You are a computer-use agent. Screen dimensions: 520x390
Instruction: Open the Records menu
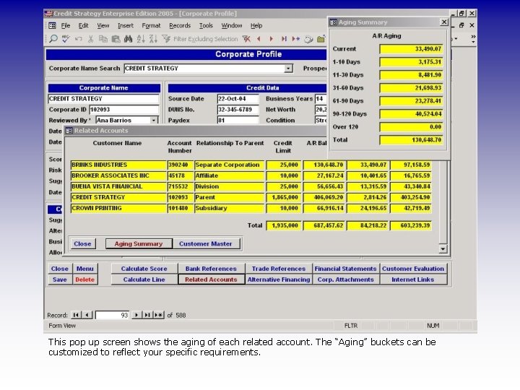pyautogui.click(x=180, y=25)
